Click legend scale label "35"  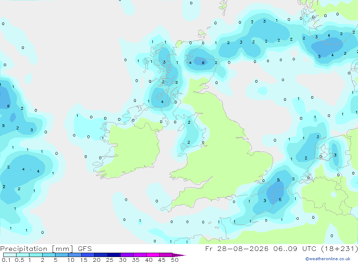coord(136,260)
